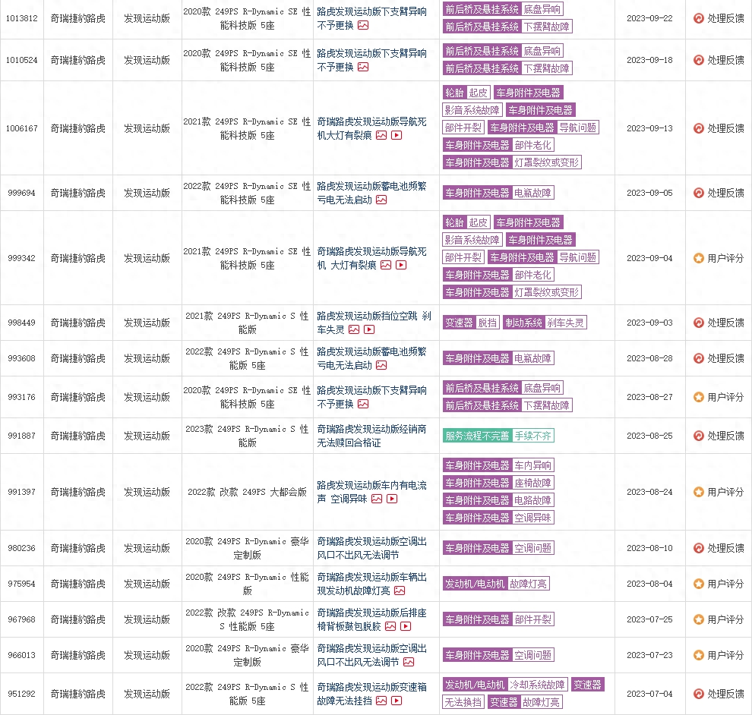Viewport: 752px width, 715px height.
Task: Open the image icon in complaint 1013812 row
Action: coord(363,25)
